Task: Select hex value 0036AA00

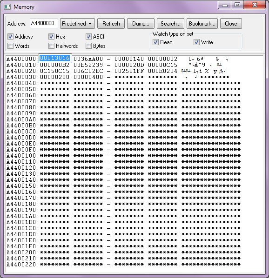Action: tap(88, 59)
